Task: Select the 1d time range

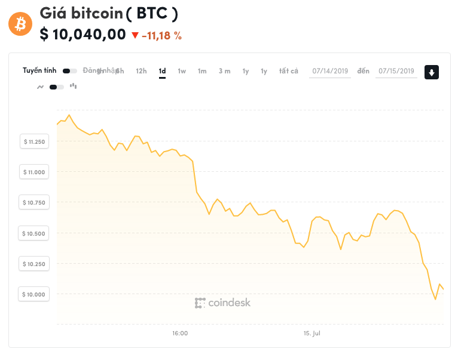Action: coord(162,71)
